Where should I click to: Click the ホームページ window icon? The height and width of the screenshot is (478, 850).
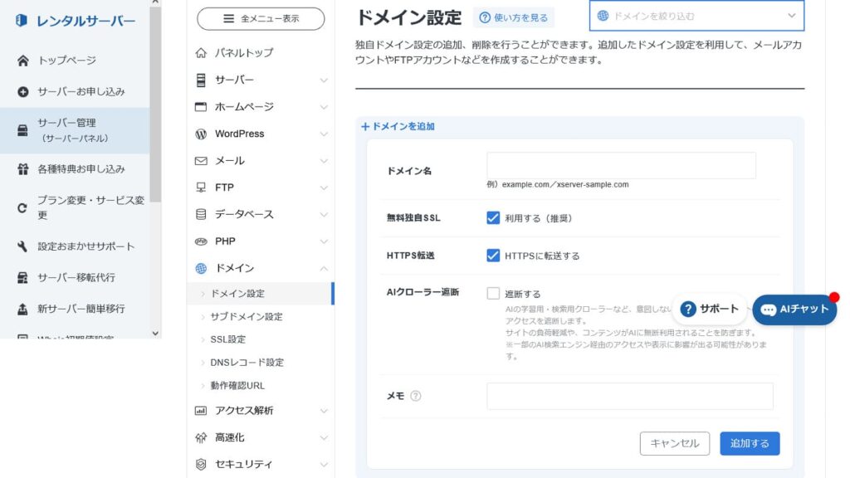click(201, 107)
